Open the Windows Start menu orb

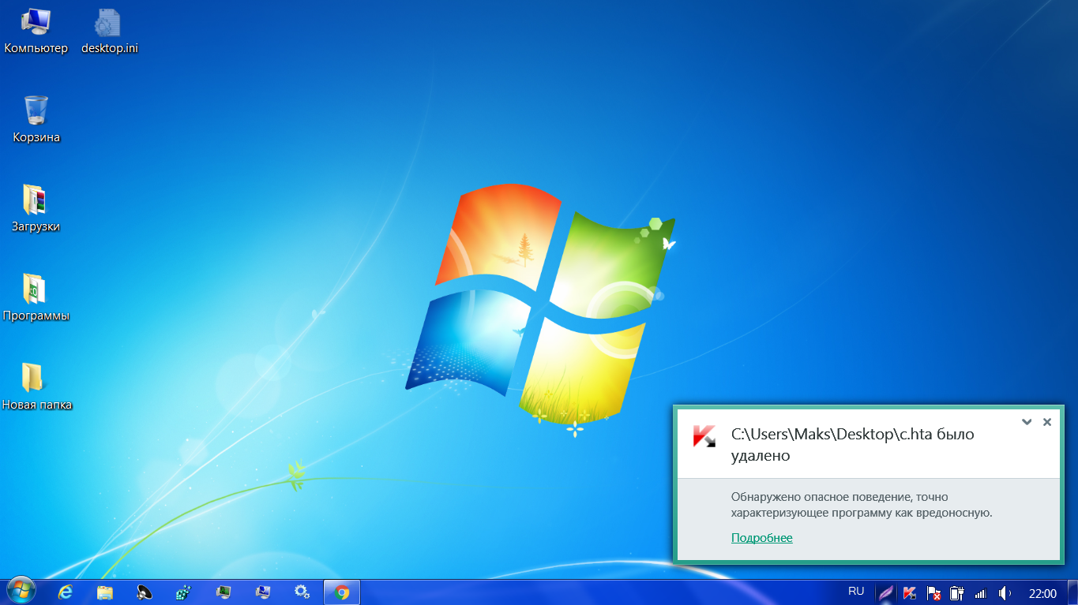21,592
